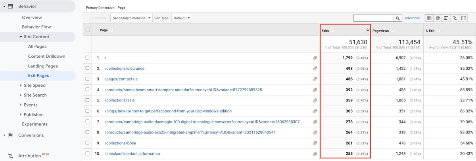Click the Behavior section icon in sidebar

point(10,6)
